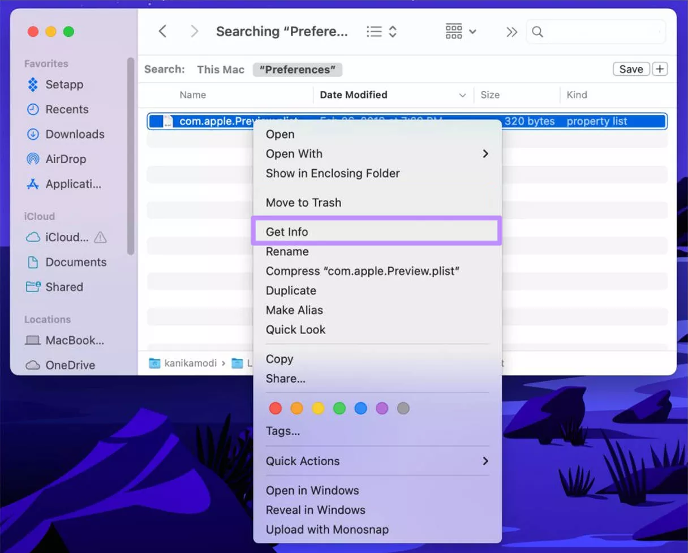
Task: Apply the red tag color
Action: pos(276,408)
